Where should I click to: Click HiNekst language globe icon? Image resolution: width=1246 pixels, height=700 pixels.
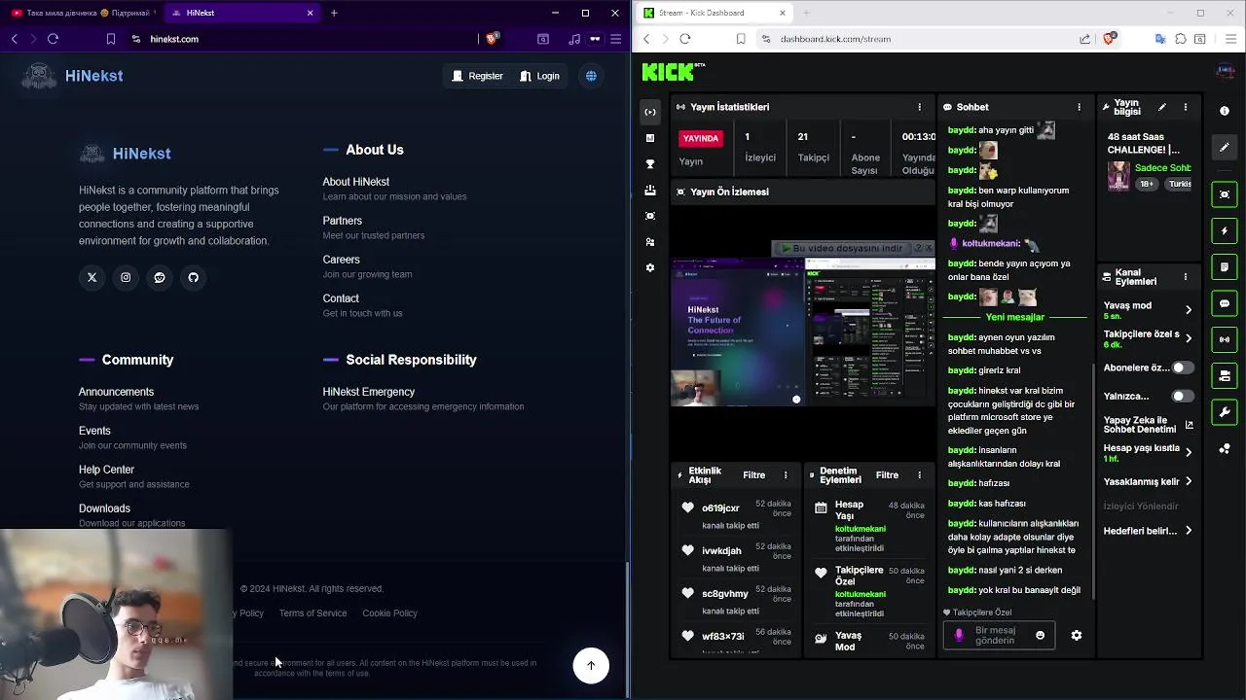tap(591, 76)
